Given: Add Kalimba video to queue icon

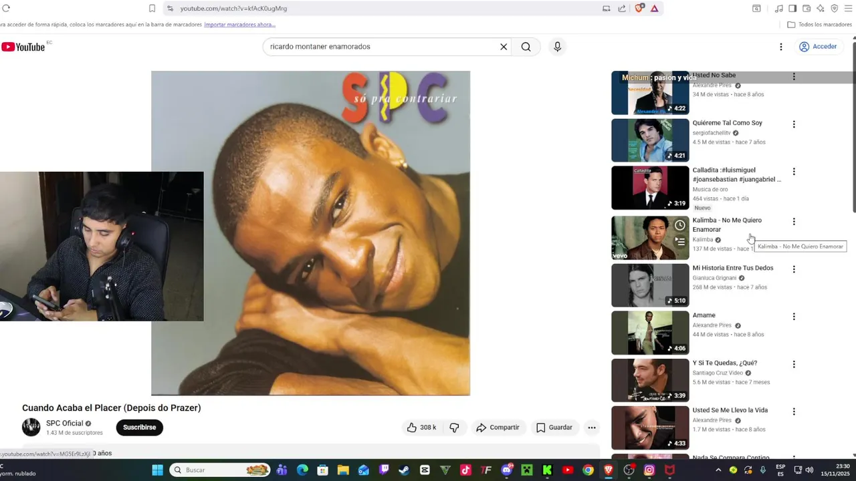Looking at the screenshot, I should click(679, 241).
